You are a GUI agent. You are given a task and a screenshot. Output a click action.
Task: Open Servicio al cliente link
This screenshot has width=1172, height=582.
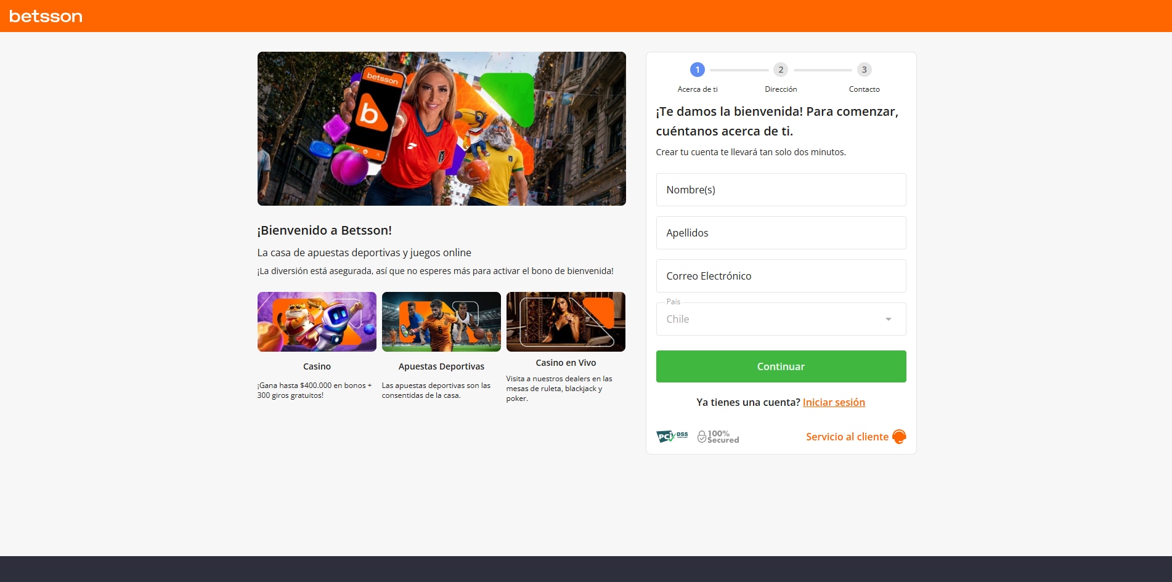847,437
